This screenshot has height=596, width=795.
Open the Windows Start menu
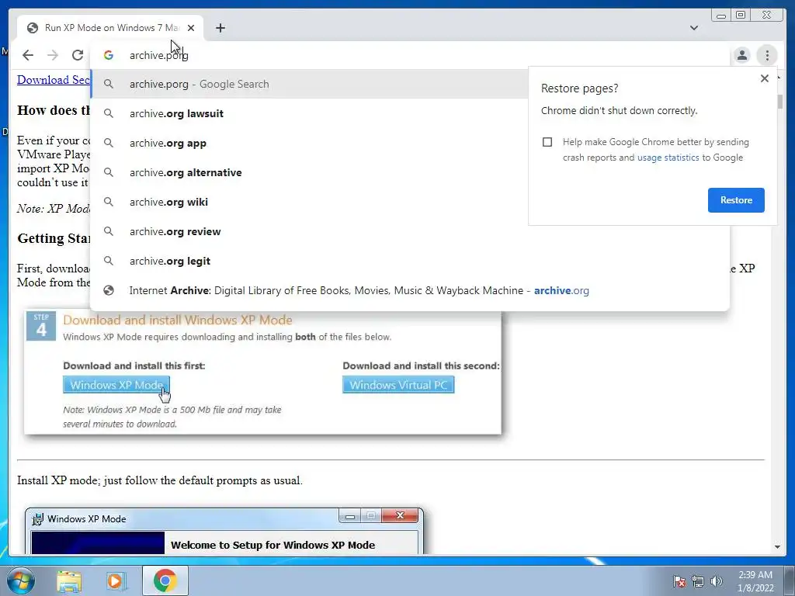(21, 580)
